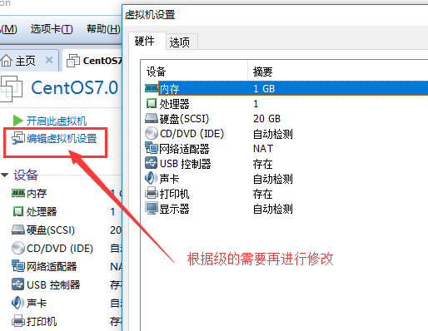Click the network adapter icon in the main window list
This screenshot has width=428, height=331.
tap(18, 266)
